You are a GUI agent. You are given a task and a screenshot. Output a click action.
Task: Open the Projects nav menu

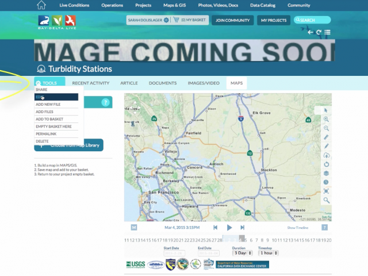[x=143, y=5]
